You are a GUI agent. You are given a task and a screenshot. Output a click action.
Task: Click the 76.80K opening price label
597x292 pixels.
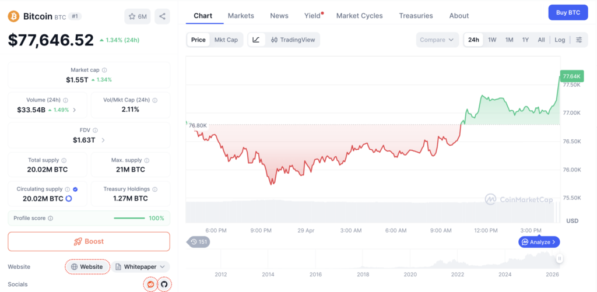[x=198, y=125]
